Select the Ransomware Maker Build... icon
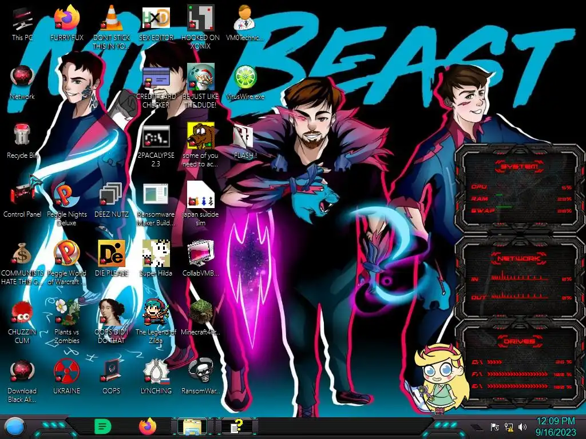This screenshot has width=586, height=439. pos(156,205)
